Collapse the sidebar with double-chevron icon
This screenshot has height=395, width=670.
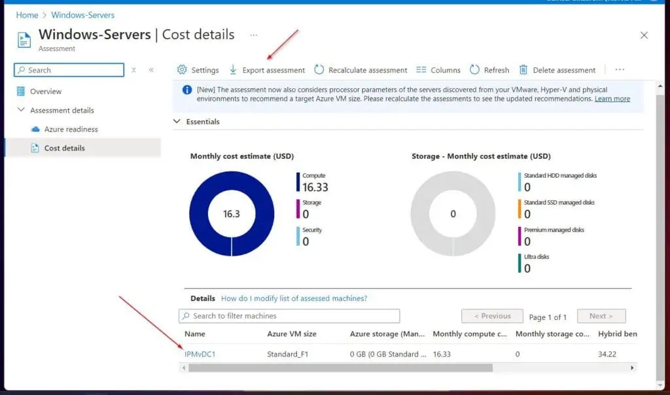[151, 70]
